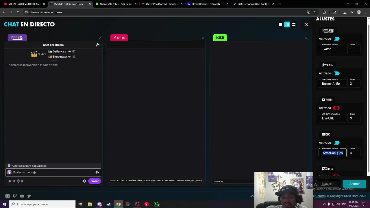Click the Reiniciar reset button
The image size is (370, 208).
coord(328,184)
